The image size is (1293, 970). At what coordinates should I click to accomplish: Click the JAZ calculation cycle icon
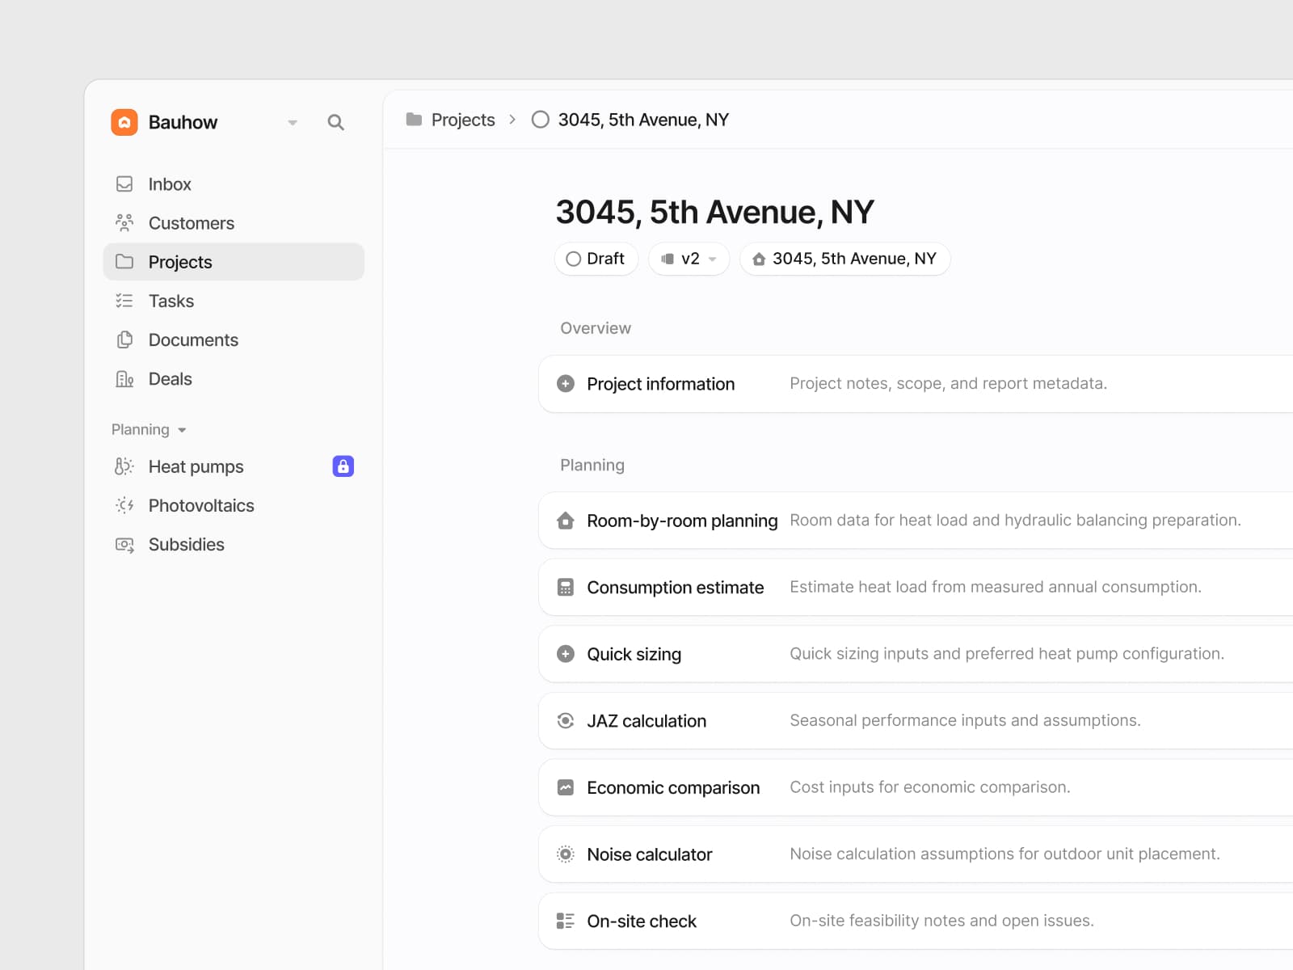coord(566,721)
